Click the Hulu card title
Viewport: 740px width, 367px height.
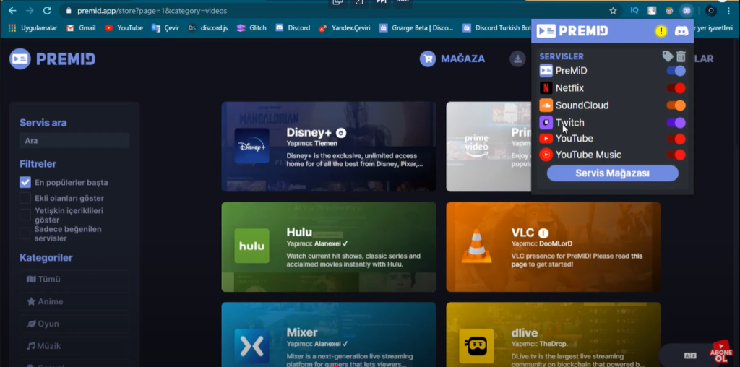[x=299, y=232]
